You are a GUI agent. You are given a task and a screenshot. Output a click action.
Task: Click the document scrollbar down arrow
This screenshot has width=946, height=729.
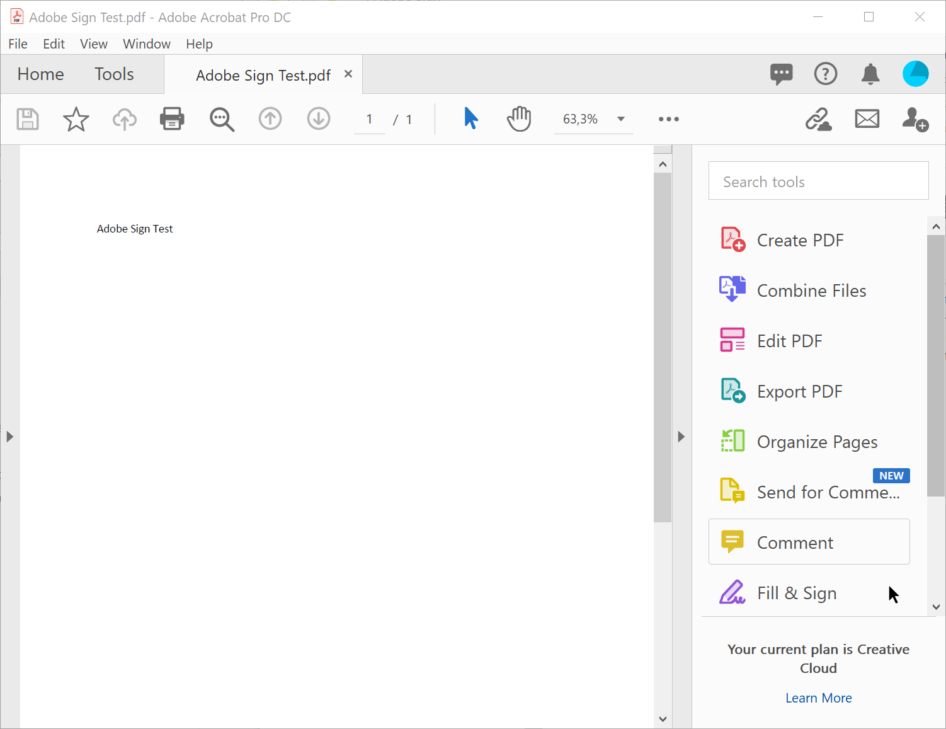click(x=663, y=719)
